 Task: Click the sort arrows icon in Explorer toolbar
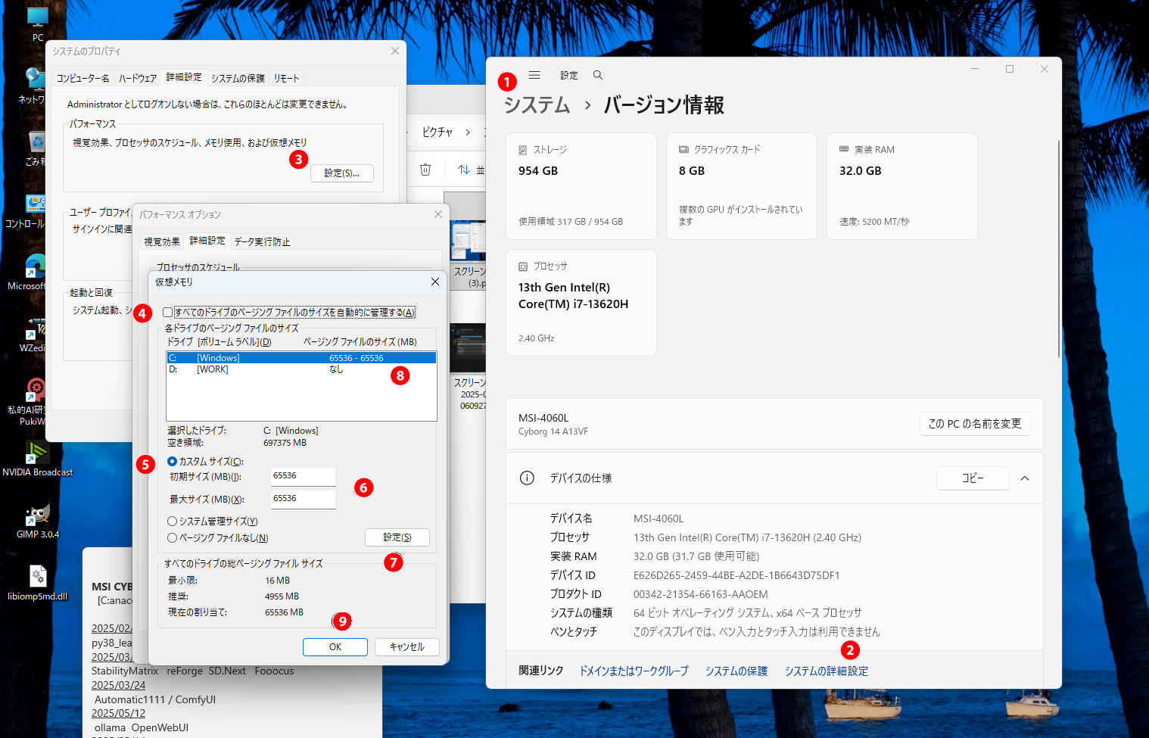(x=464, y=170)
